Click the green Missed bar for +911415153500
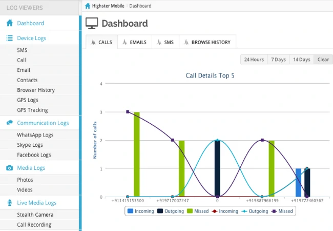 click(x=137, y=154)
